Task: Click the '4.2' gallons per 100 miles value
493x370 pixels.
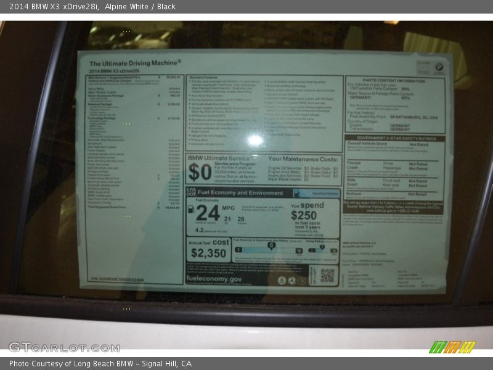Action: [x=199, y=230]
